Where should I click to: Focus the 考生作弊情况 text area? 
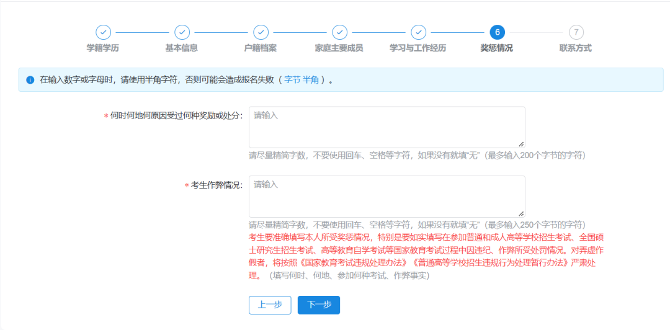tap(387, 197)
